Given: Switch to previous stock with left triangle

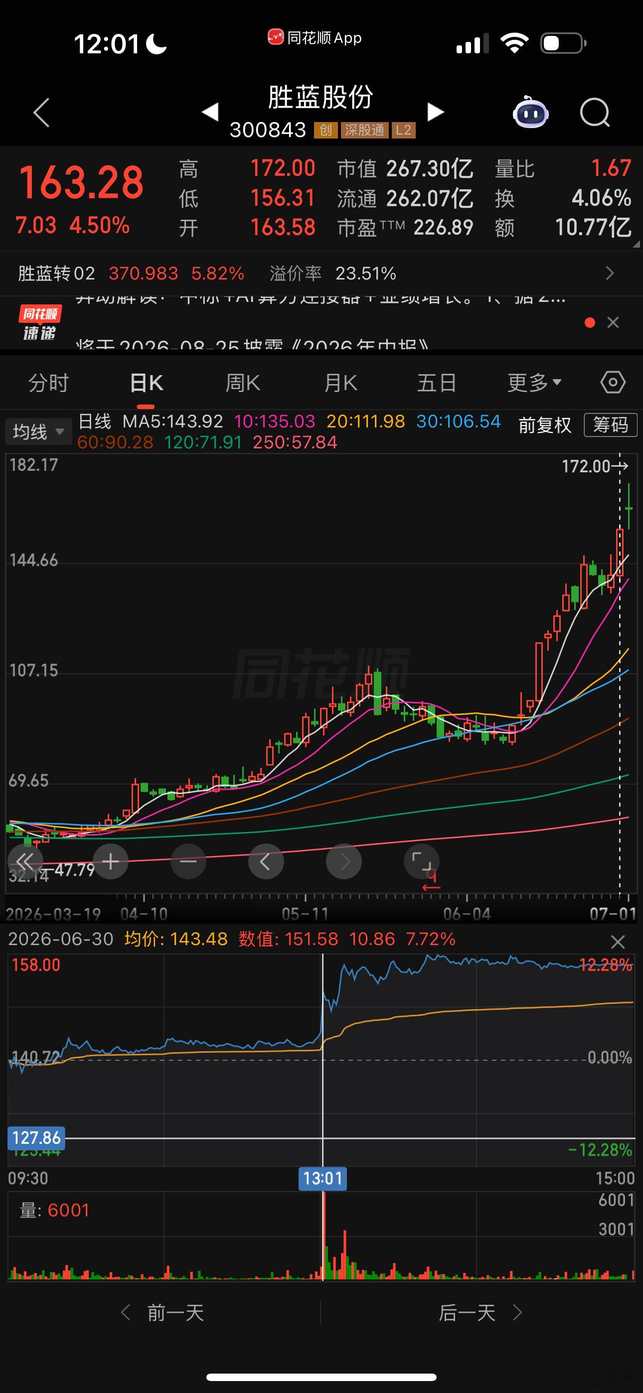Looking at the screenshot, I should (209, 112).
